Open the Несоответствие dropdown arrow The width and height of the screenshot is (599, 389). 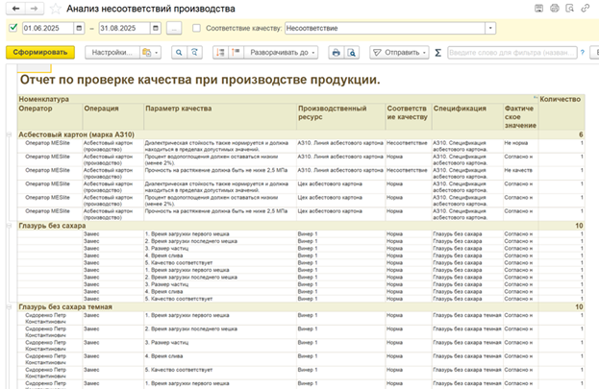490,28
